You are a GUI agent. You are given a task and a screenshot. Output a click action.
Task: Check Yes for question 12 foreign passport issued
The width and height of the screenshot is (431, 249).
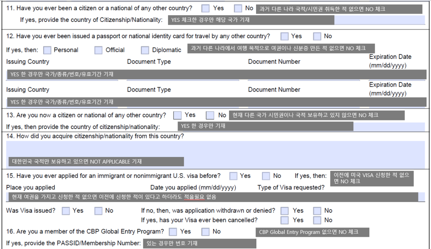pos(284,37)
